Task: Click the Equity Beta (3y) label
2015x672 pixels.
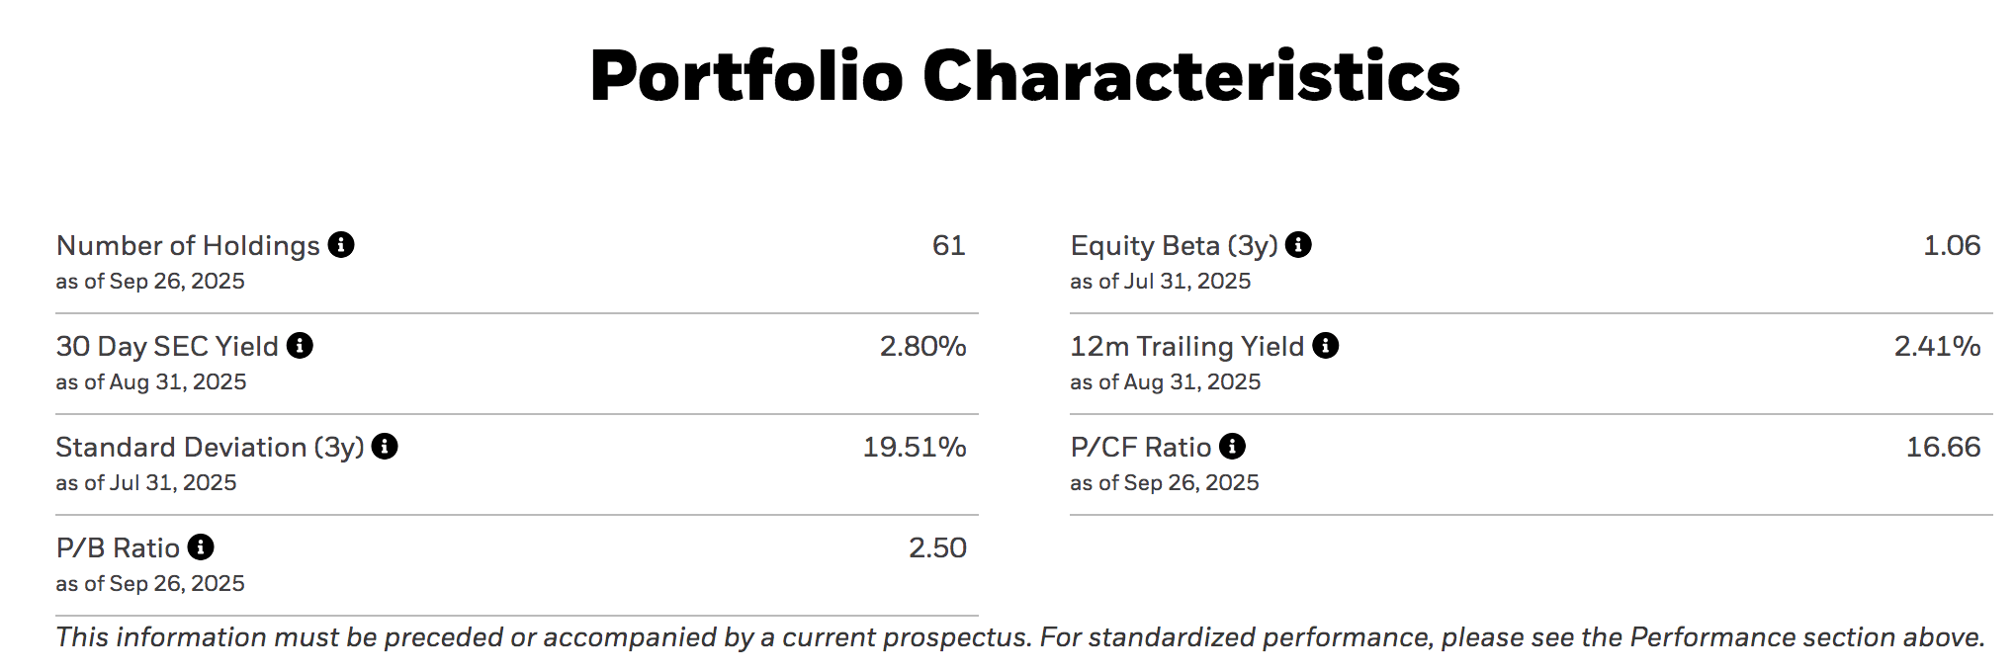Action: (1174, 245)
